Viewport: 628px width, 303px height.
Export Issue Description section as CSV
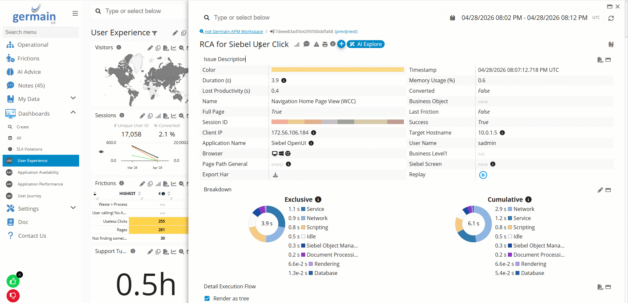pos(600,60)
